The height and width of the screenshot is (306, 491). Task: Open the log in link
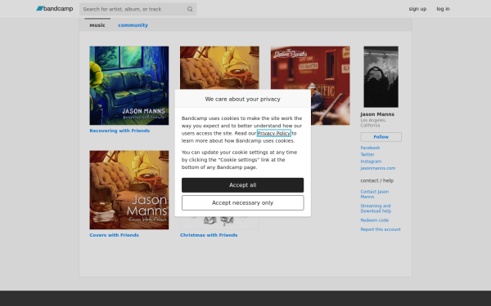tap(443, 9)
